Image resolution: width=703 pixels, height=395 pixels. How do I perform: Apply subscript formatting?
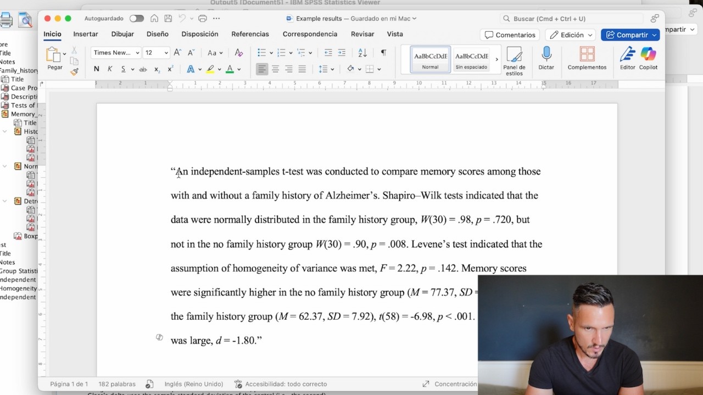[157, 69]
